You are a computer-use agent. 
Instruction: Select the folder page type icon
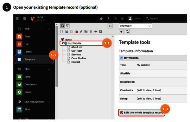pyautogui.click(x=86, y=32)
